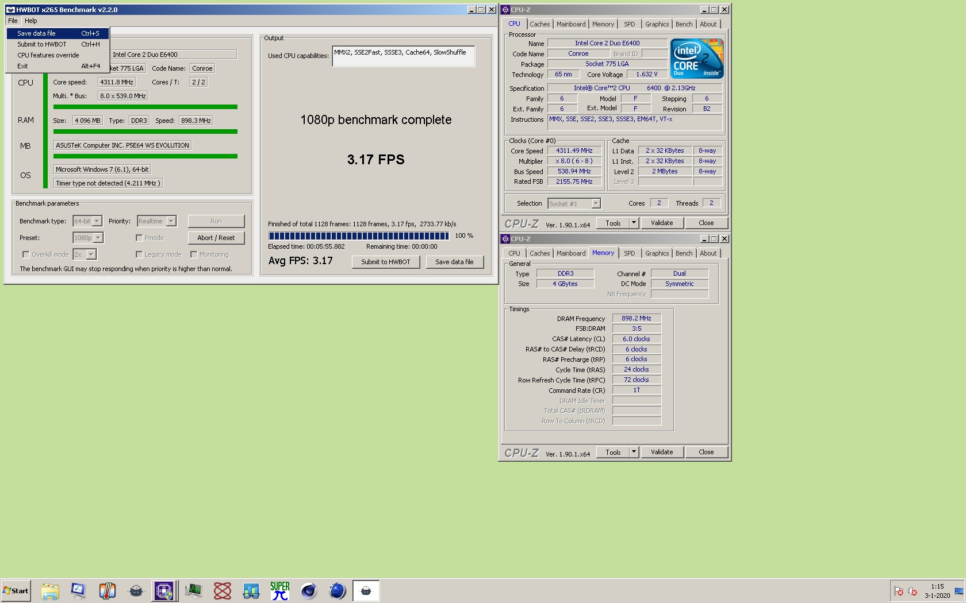Viewport: 966px width, 603px height.
Task: Click the upper CPU-Z window title icon
Action: point(505,10)
